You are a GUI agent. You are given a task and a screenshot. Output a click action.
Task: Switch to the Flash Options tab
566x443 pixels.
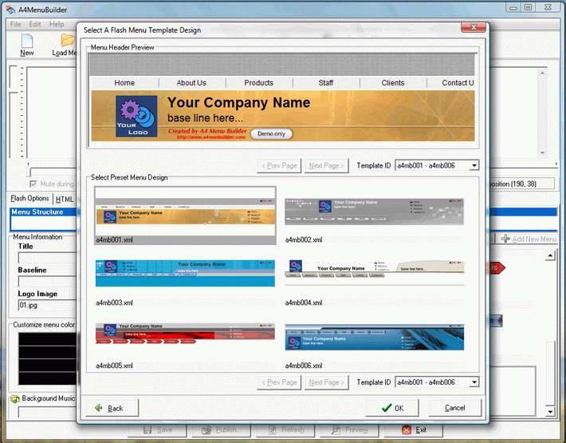click(30, 199)
